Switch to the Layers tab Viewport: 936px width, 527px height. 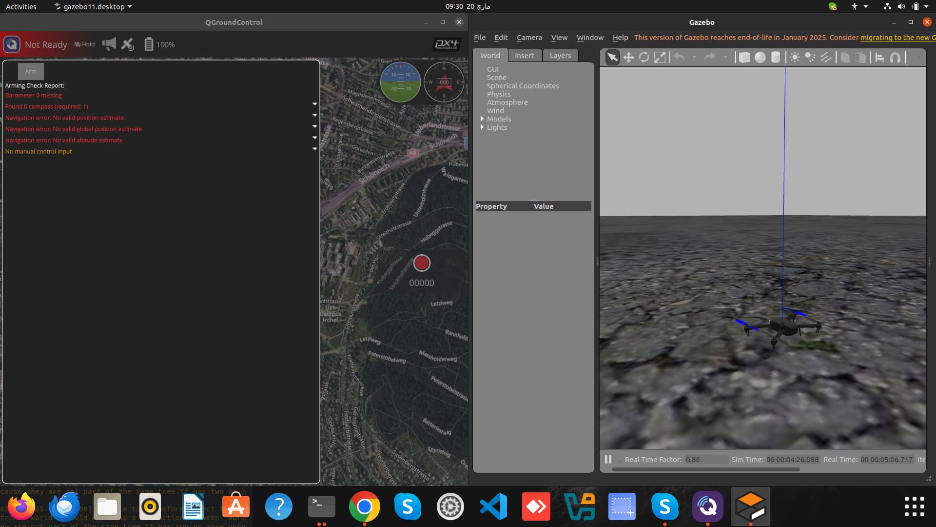coord(560,56)
